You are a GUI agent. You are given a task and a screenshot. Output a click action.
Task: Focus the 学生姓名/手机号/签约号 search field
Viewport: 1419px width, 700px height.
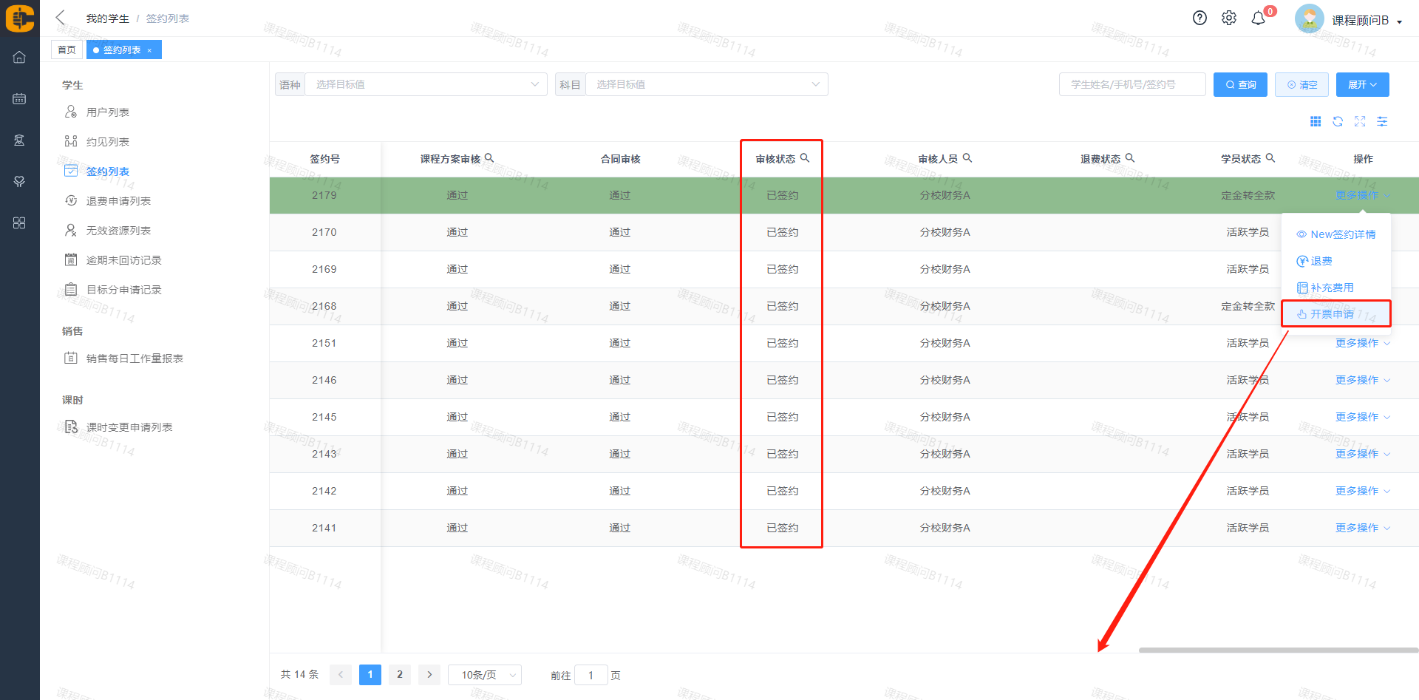click(1132, 84)
